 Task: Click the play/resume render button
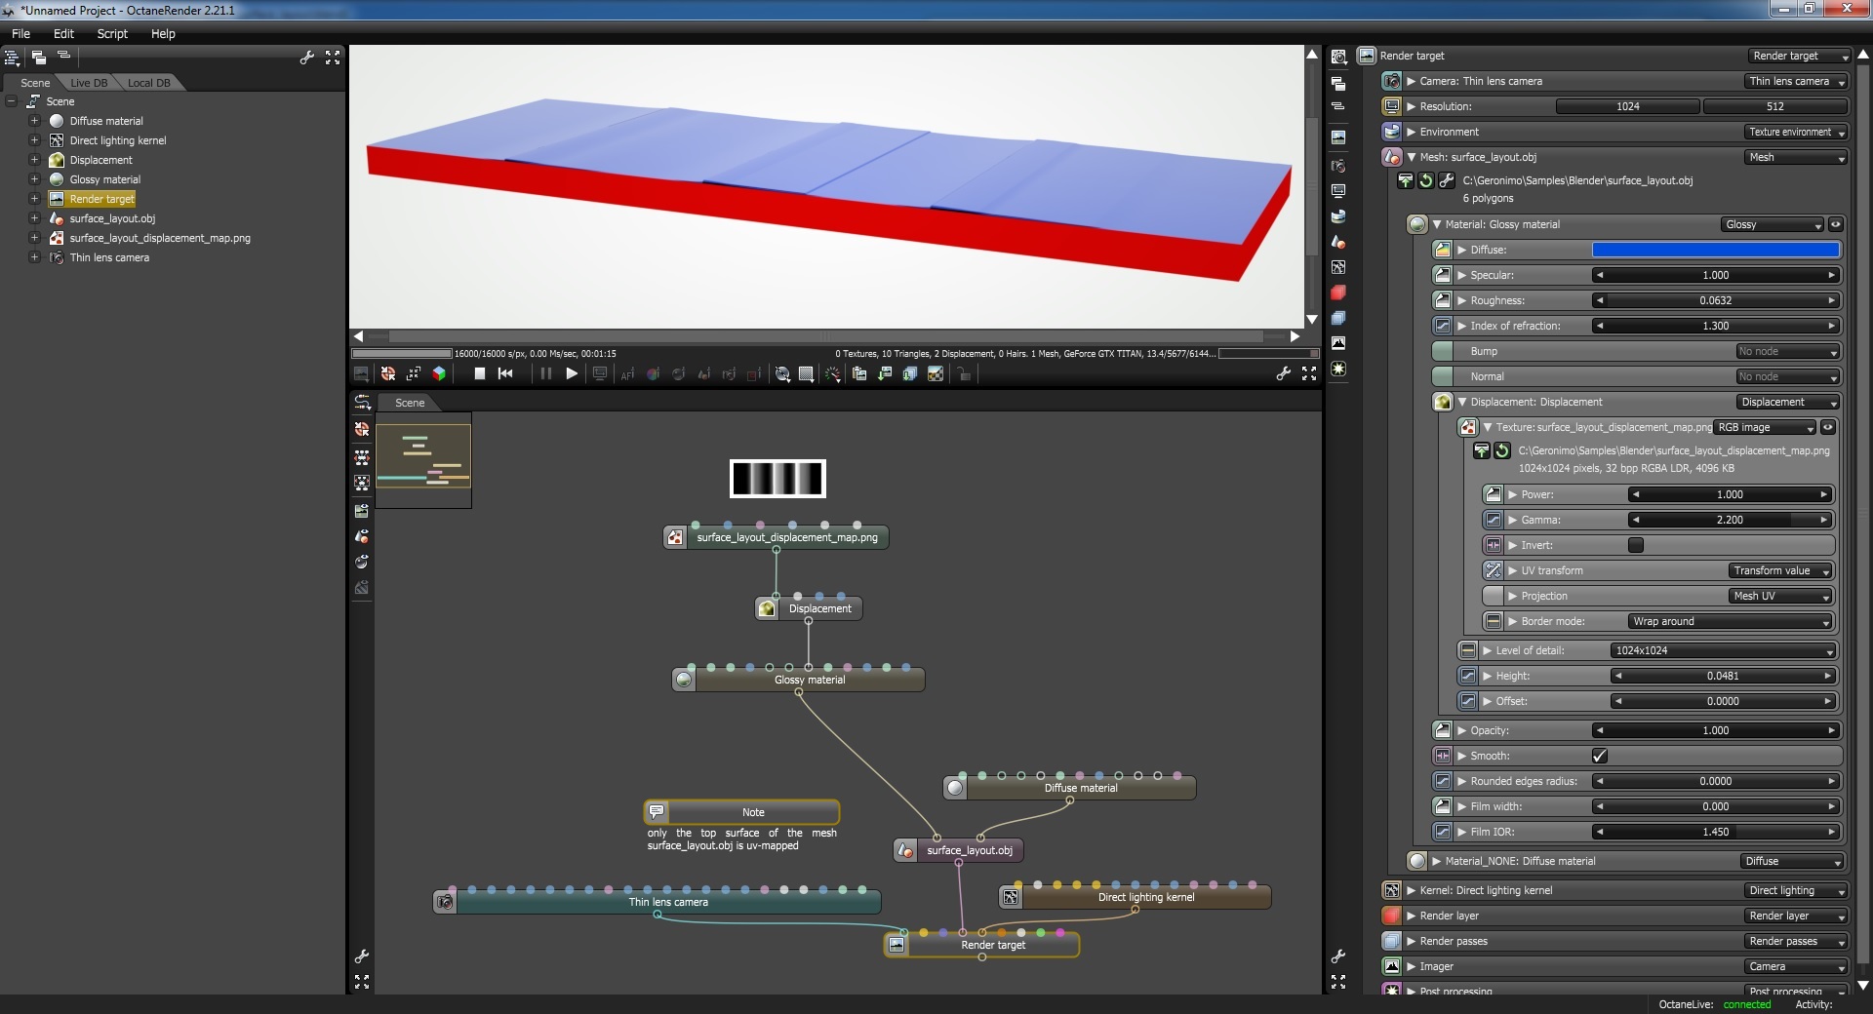tap(572, 373)
